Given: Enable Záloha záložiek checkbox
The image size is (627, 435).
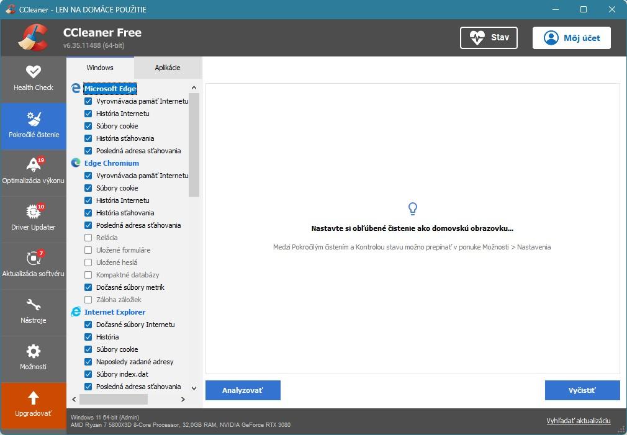Looking at the screenshot, I should pyautogui.click(x=88, y=300).
